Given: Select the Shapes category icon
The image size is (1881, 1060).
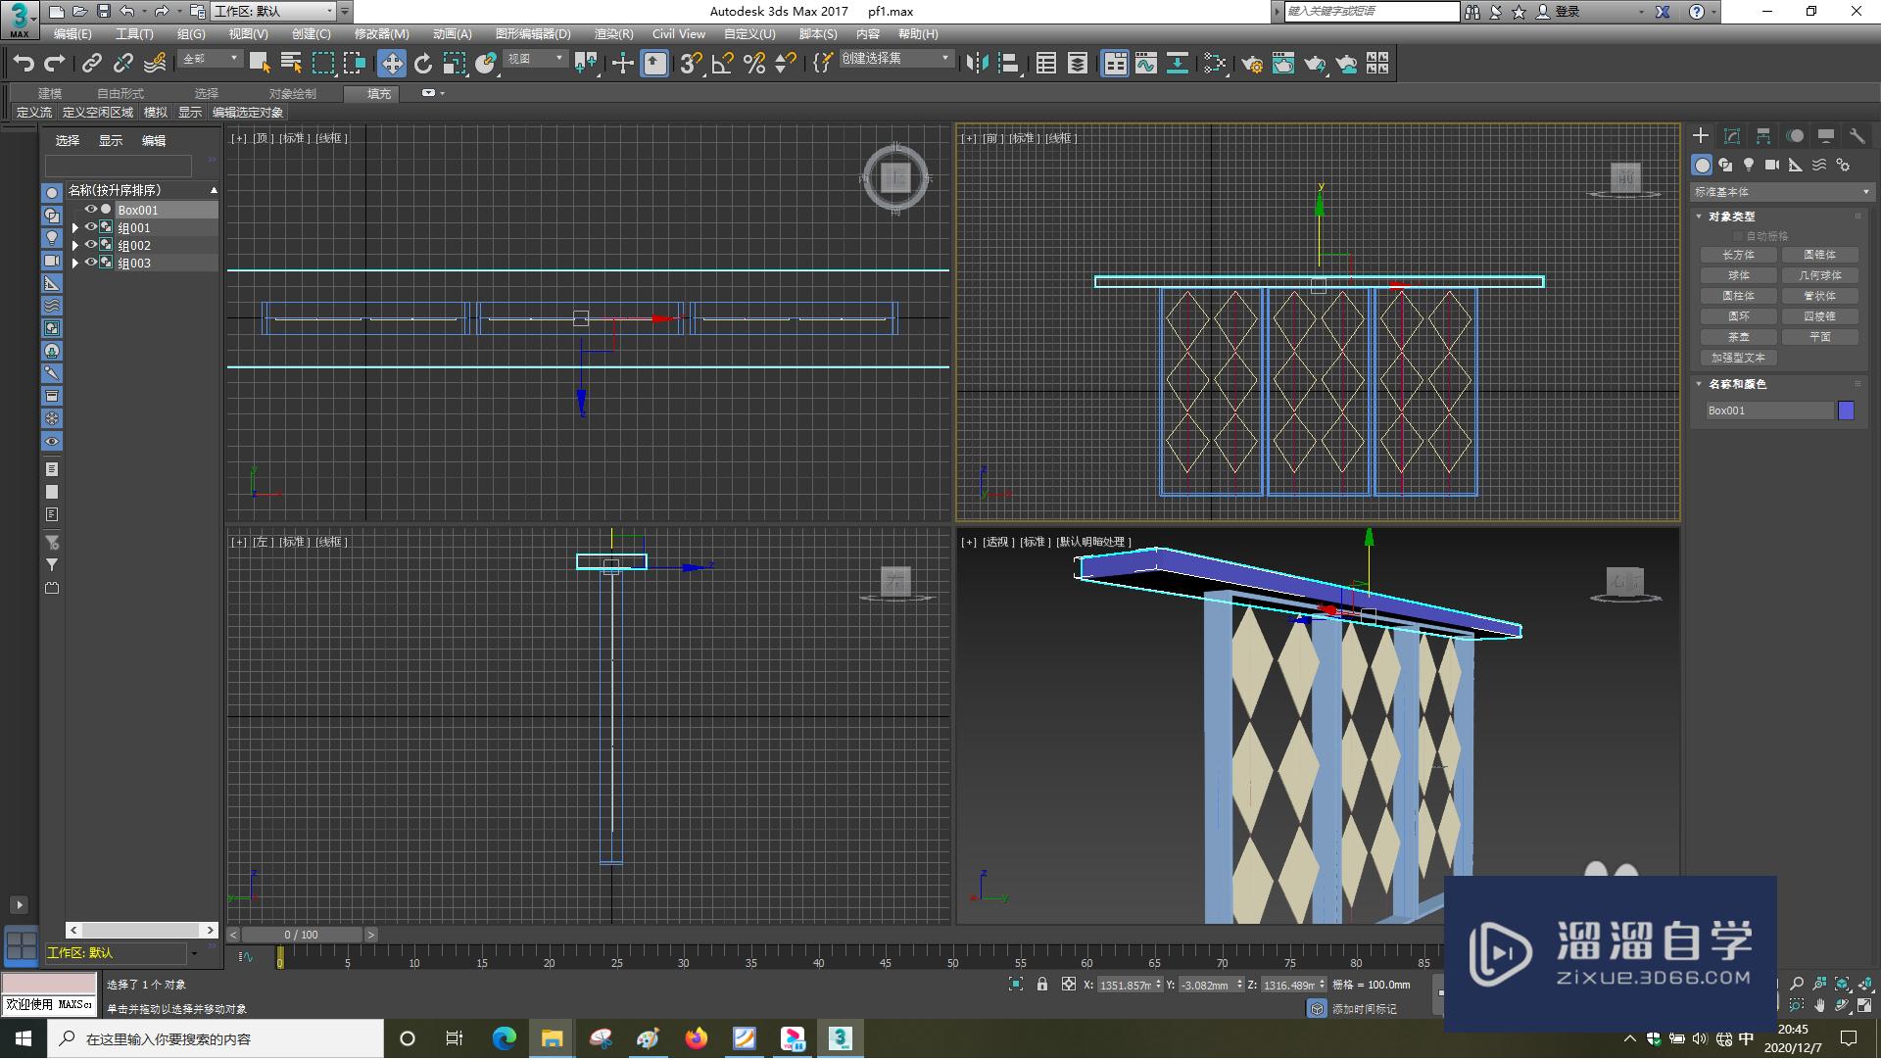Looking at the screenshot, I should 1725,165.
